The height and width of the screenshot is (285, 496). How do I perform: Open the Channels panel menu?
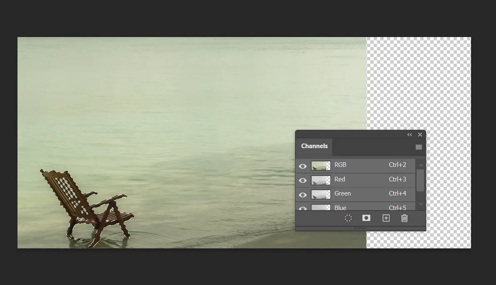(x=418, y=147)
